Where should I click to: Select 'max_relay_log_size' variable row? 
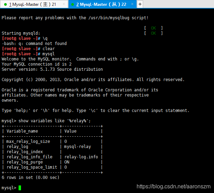[x=52, y=141]
